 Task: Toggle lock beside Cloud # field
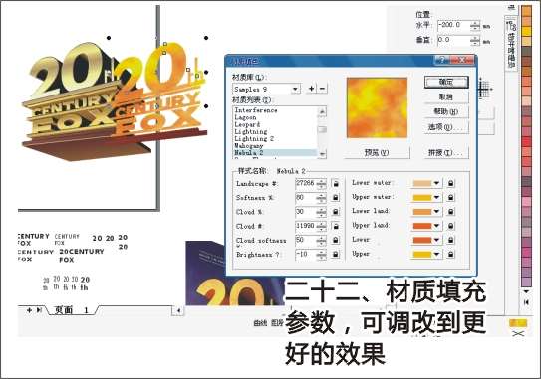(x=336, y=226)
